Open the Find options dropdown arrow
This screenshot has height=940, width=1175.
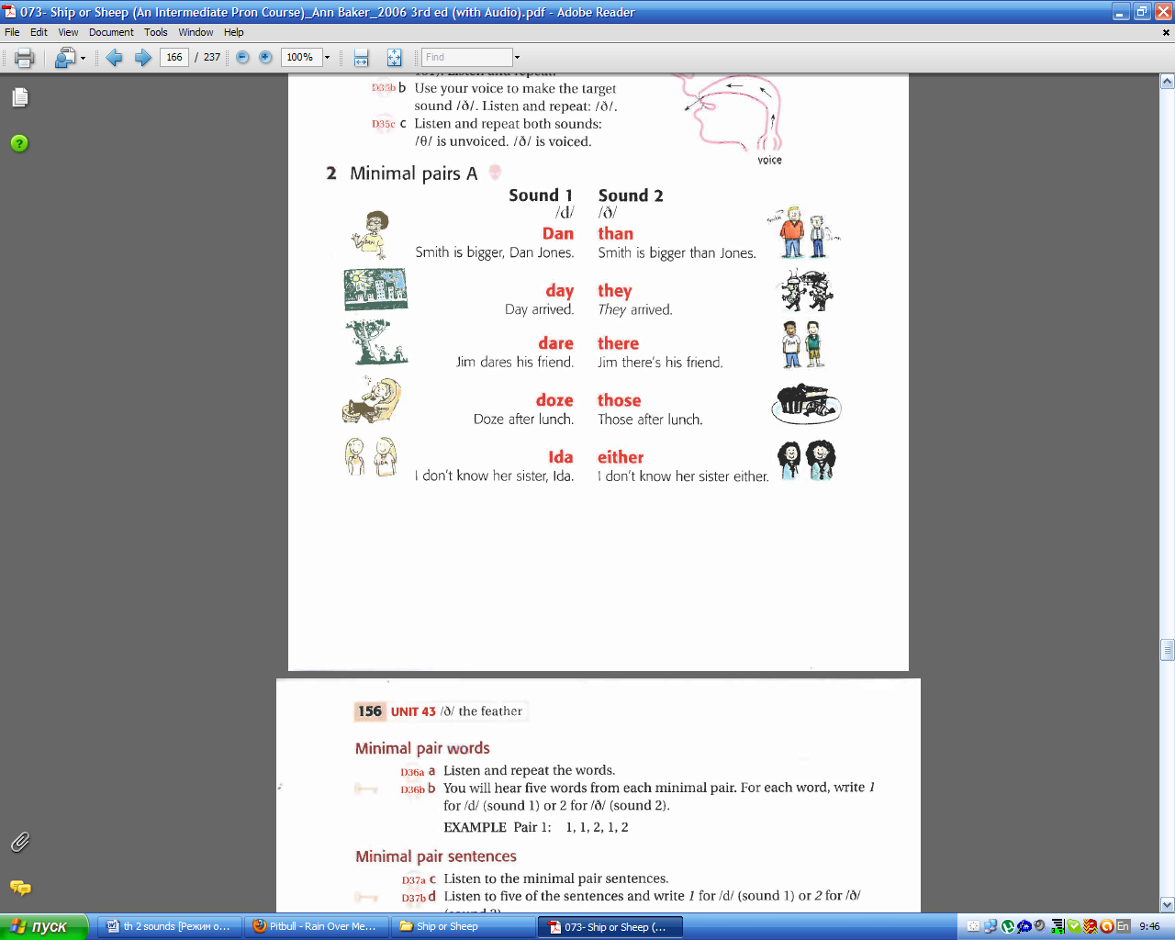tap(517, 57)
